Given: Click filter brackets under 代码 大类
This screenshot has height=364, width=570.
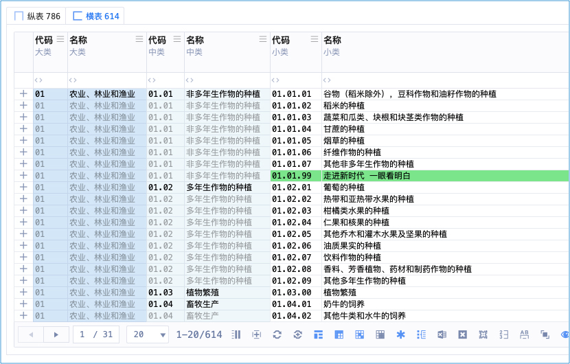Looking at the screenshot, I should tap(38, 80).
